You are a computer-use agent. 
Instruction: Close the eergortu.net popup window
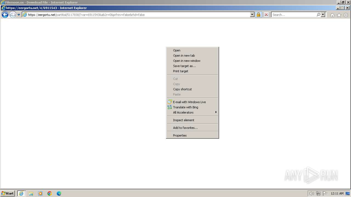347,8
